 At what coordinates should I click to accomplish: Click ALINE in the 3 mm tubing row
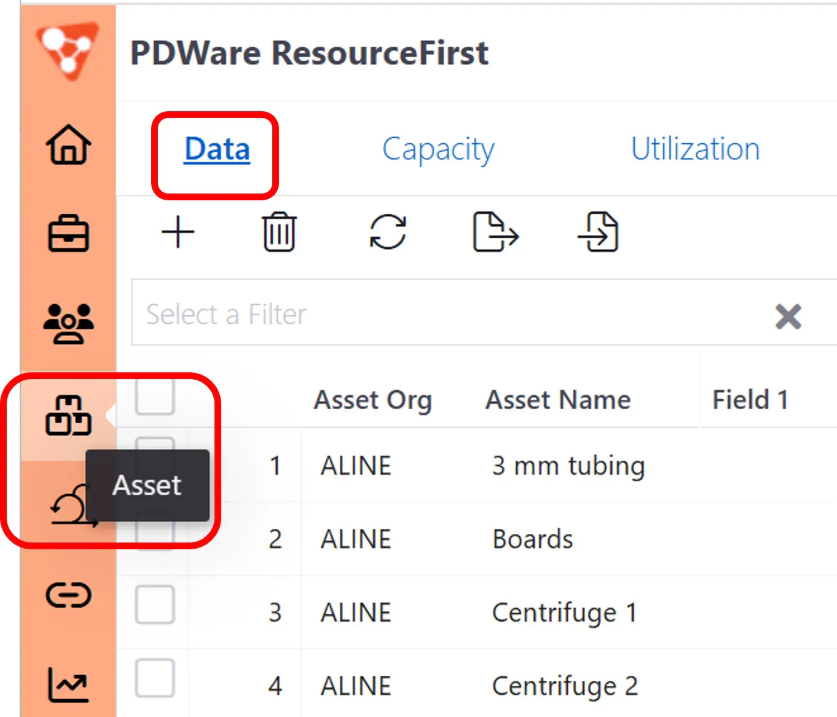click(356, 466)
